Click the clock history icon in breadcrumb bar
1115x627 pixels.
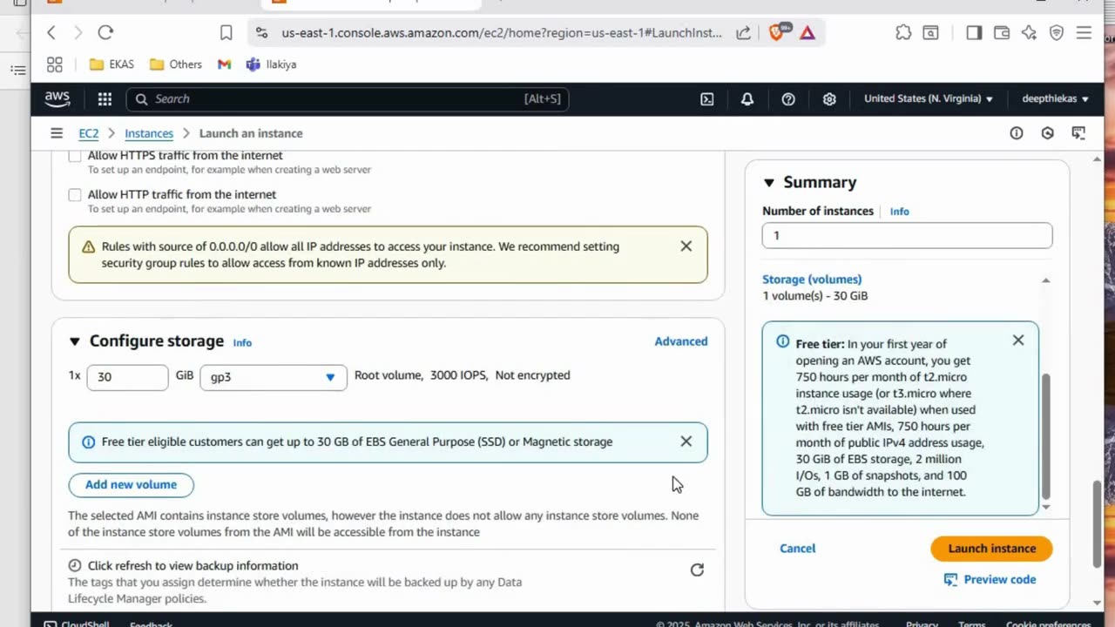(1048, 133)
